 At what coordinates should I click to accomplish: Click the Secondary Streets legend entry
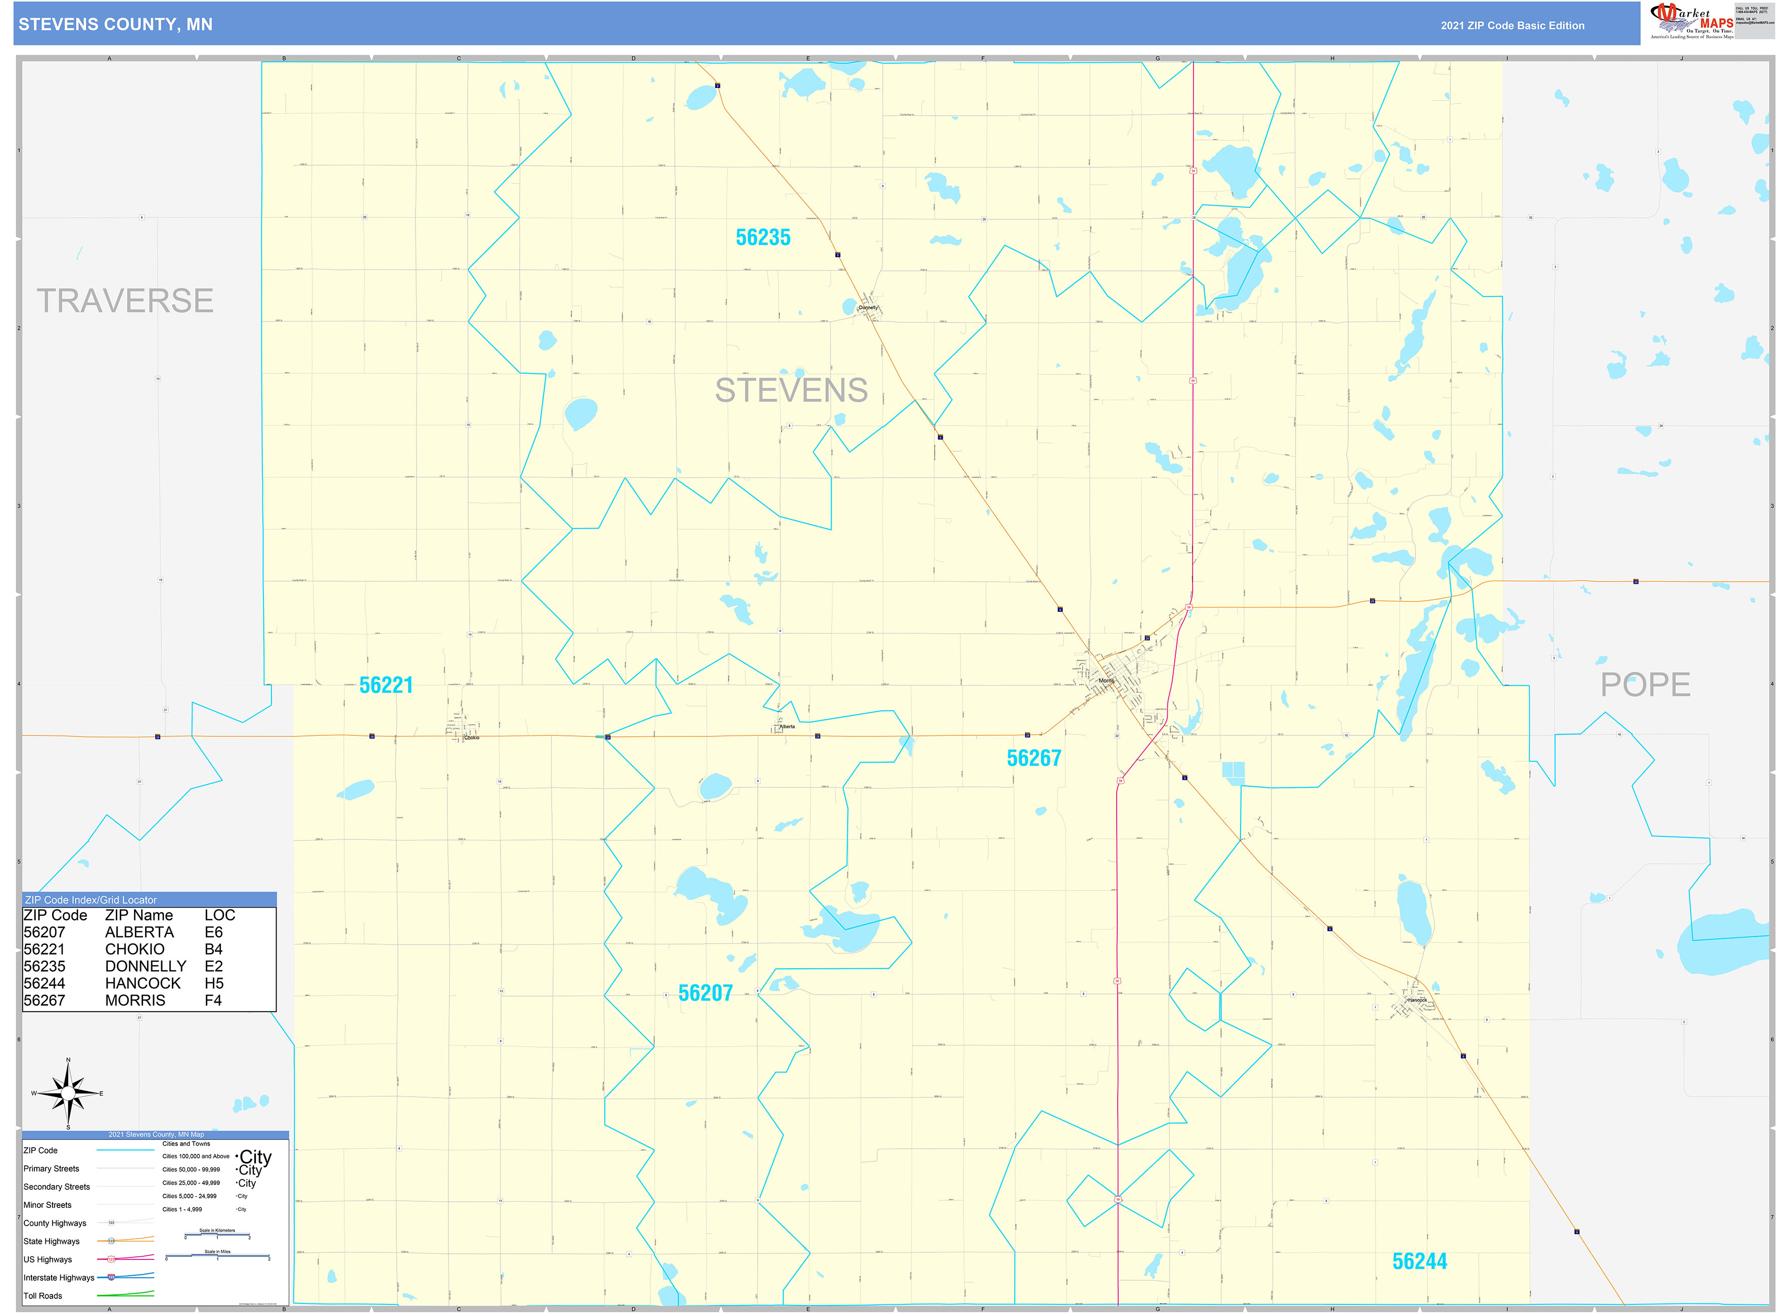click(57, 1187)
